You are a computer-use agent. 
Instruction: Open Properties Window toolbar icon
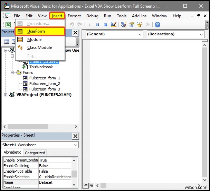(x=132, y=25)
